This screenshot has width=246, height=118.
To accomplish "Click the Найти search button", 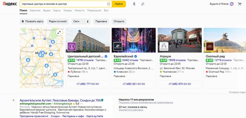I will 119,4.
